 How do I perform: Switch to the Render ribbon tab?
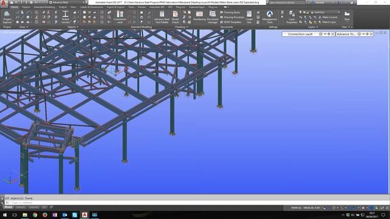[x=142, y=7]
